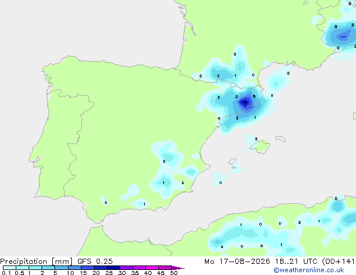
Task: Select the 20–25 mm dark blue legend swatch
Action: click(101, 268)
